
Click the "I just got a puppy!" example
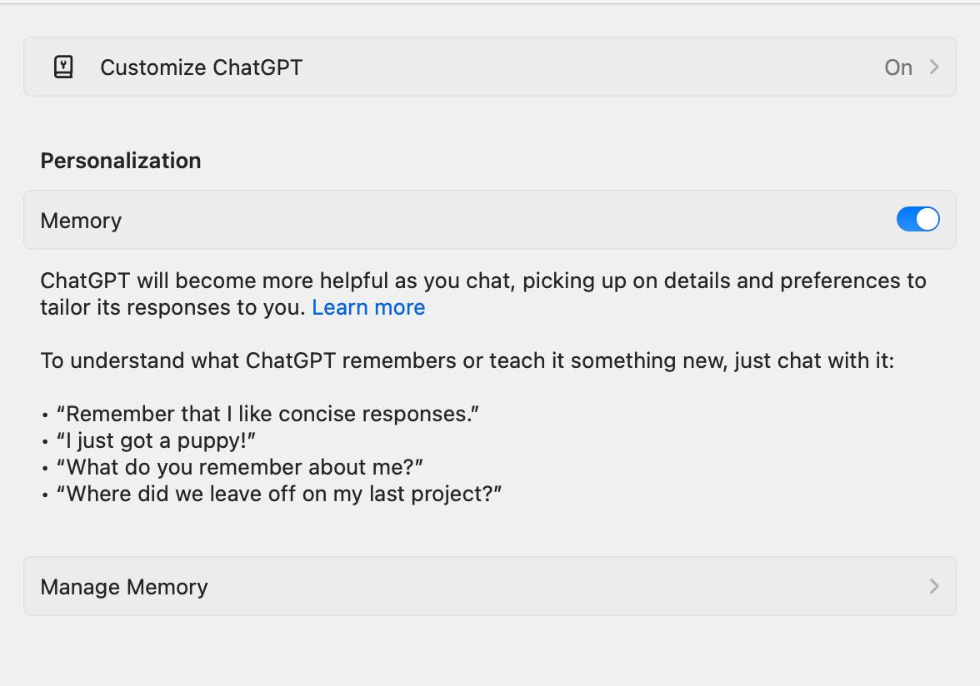[x=155, y=440]
